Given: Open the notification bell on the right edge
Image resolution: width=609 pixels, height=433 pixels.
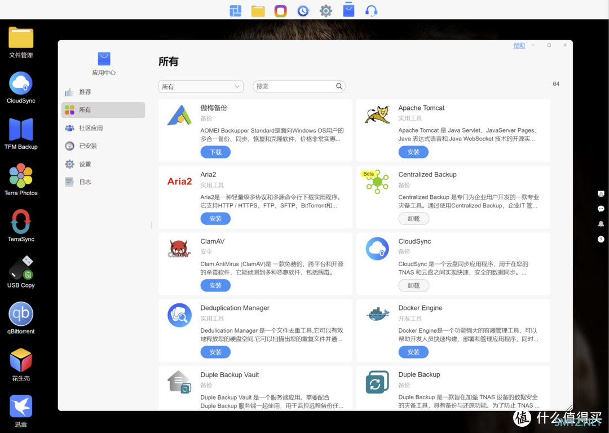Looking at the screenshot, I should (x=601, y=224).
